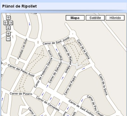Zoom out with the minus button
127x116 pixels.
click(x=8, y=39)
